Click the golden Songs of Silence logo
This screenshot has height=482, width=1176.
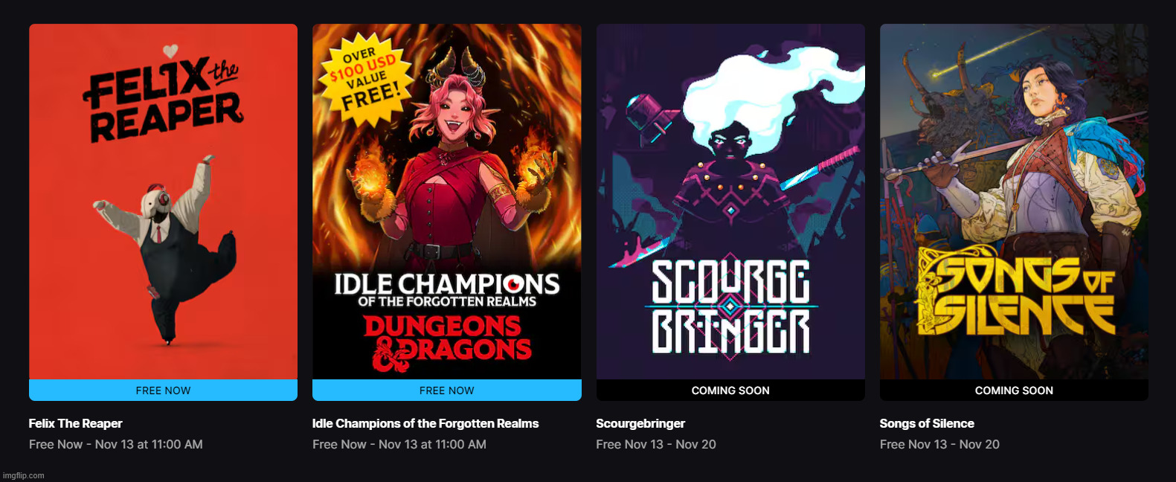[1015, 295]
